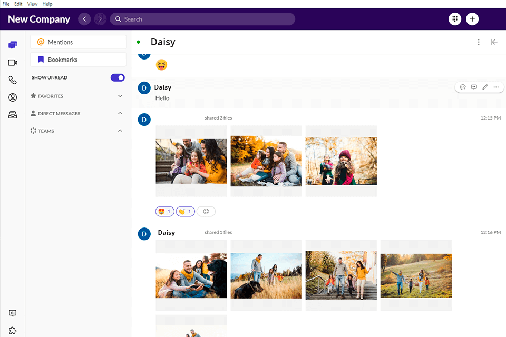
Task: Open photo of man walking dog in field
Action: (x=266, y=275)
